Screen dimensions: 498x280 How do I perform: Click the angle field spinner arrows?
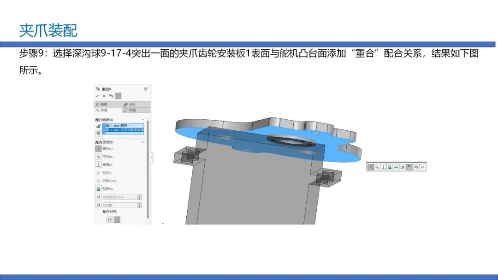coord(139,205)
